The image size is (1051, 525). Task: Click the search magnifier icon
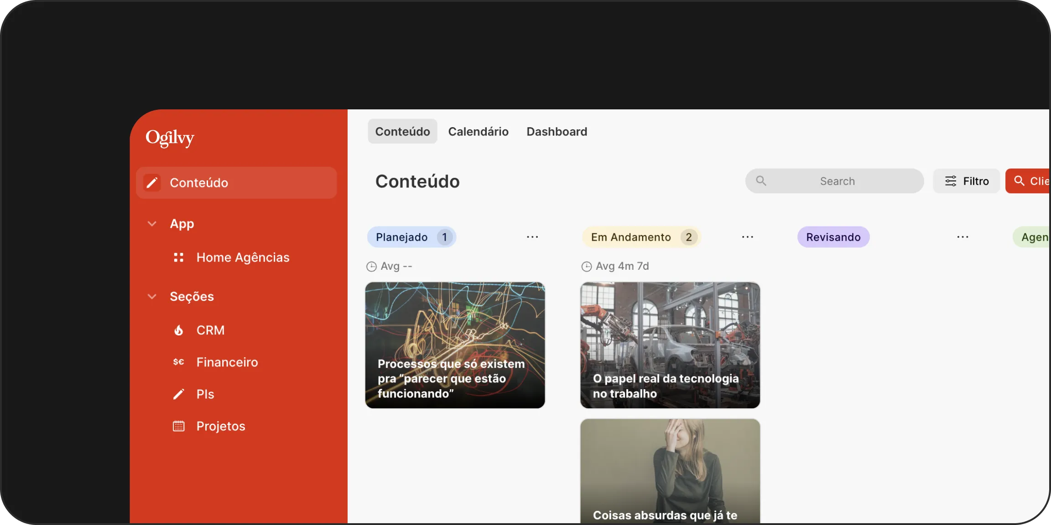[x=761, y=180]
